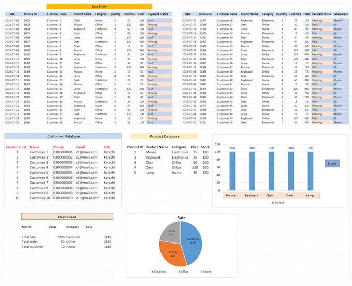
Task: Click invoice number 1051 cell
Action: (x=202, y=123)
